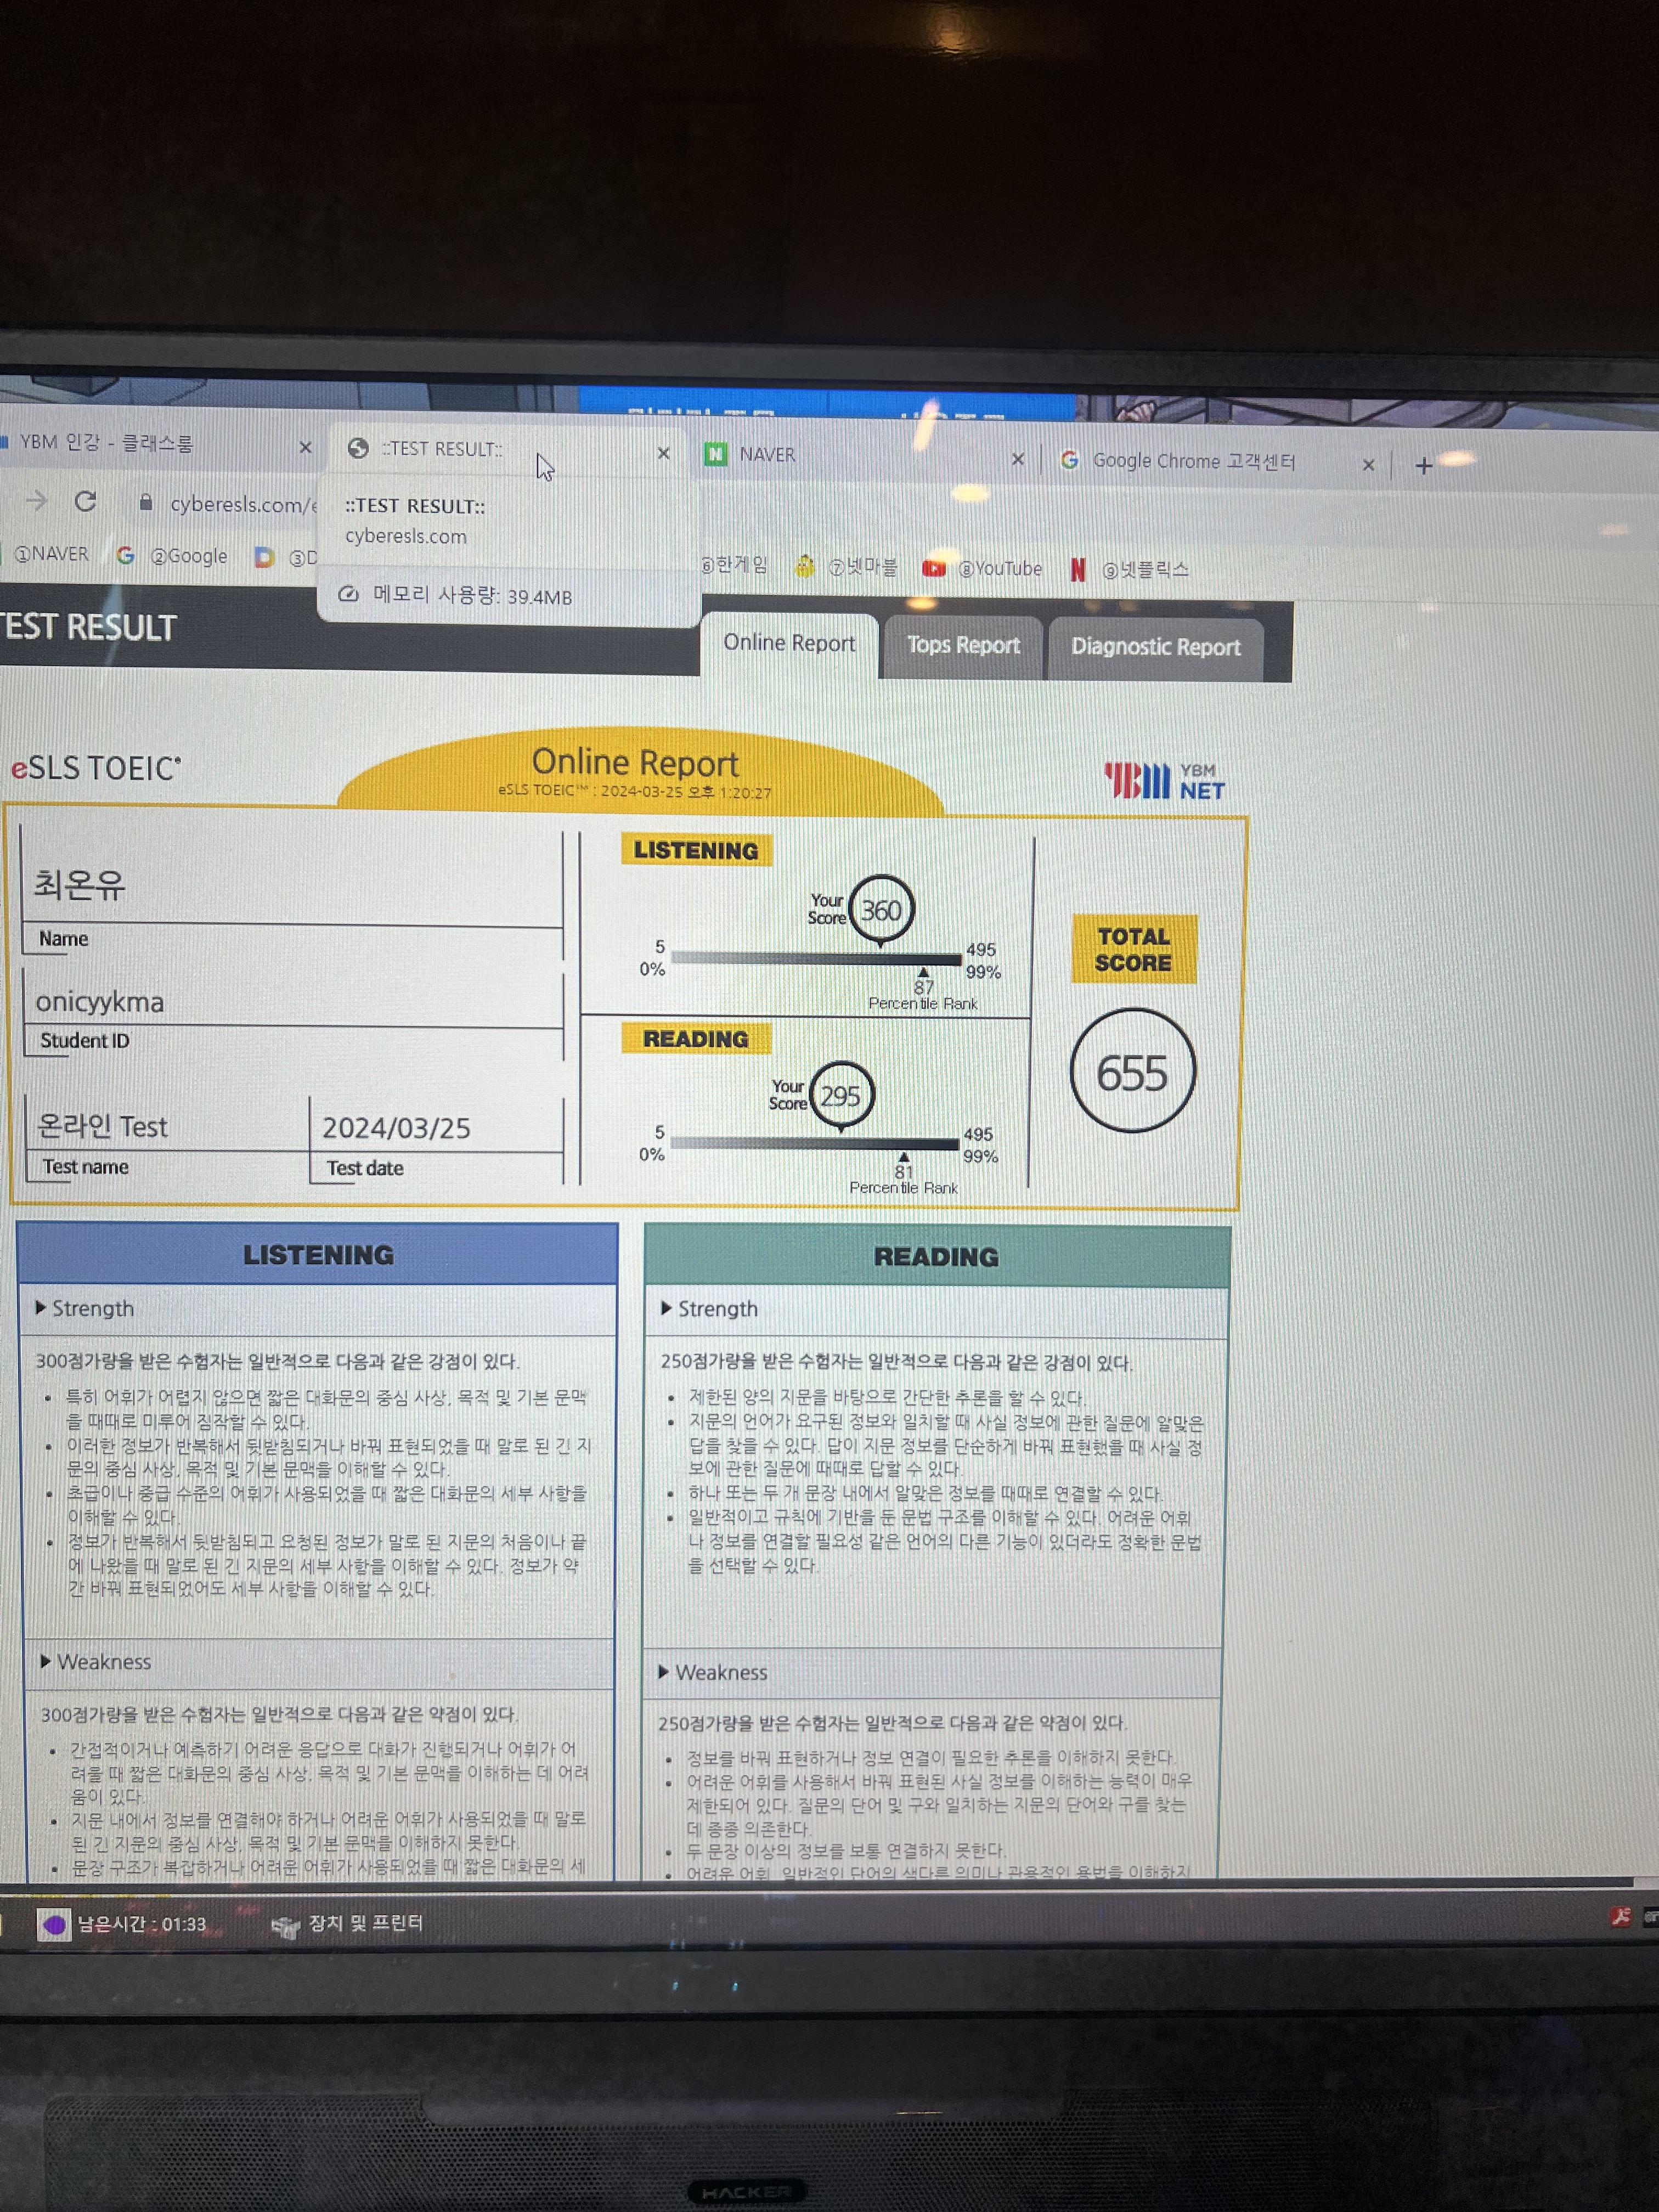Click the test date 2024/03/25
This screenshot has height=2212, width=1659.
click(396, 1128)
